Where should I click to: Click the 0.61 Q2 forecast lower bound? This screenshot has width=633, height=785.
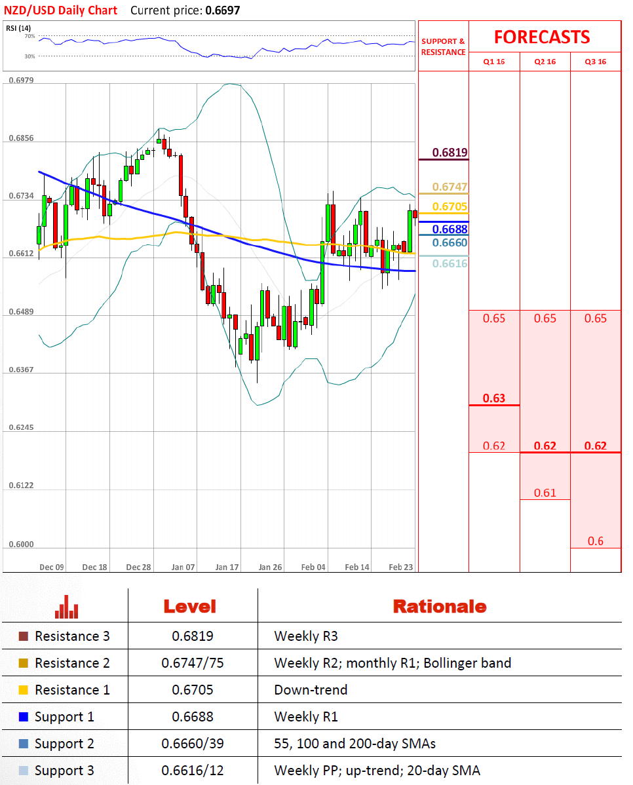545,493
